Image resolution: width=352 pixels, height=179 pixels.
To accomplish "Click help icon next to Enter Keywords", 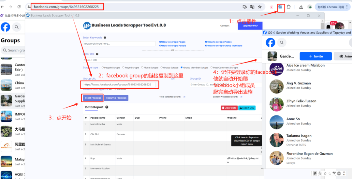I will tap(105, 38).
